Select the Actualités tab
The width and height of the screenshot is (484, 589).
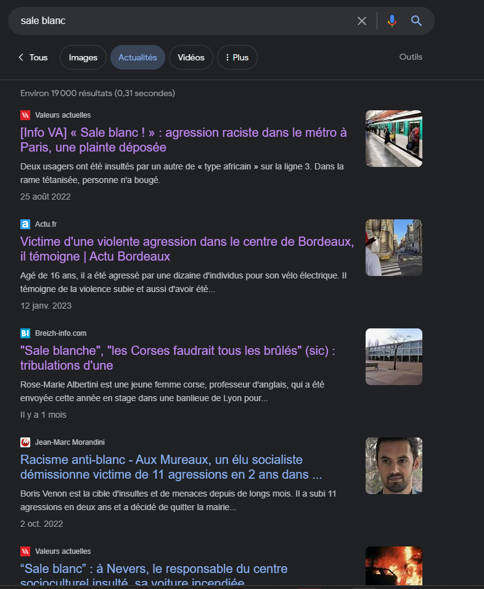click(137, 57)
